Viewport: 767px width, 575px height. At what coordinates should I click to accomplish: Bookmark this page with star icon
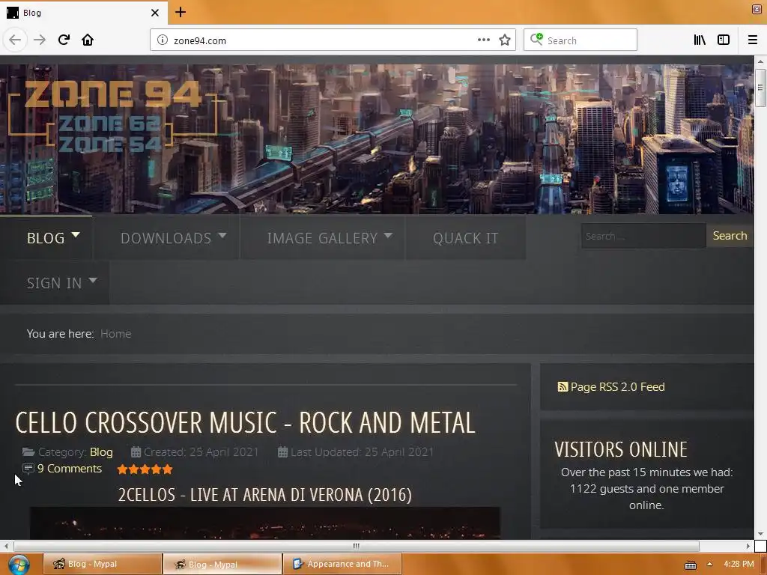(505, 40)
